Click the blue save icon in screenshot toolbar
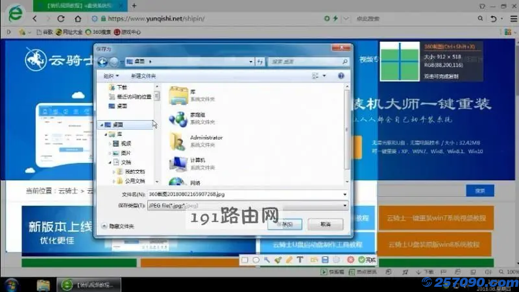The image size is (519, 292). [x=325, y=260]
